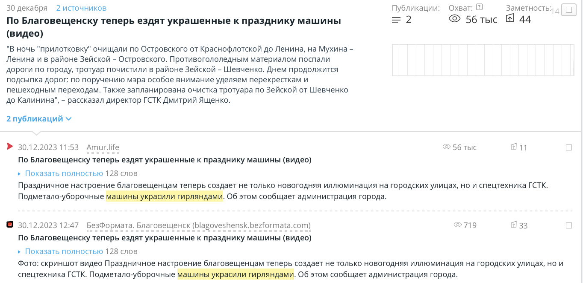This screenshot has height=283, width=583.
Task: Open the '2 источников' link
Action: [x=81, y=8]
